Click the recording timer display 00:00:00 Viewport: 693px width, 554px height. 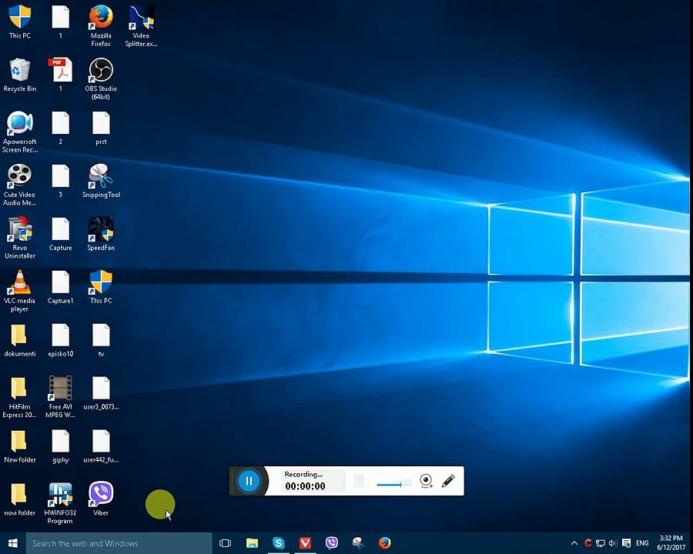(305, 486)
